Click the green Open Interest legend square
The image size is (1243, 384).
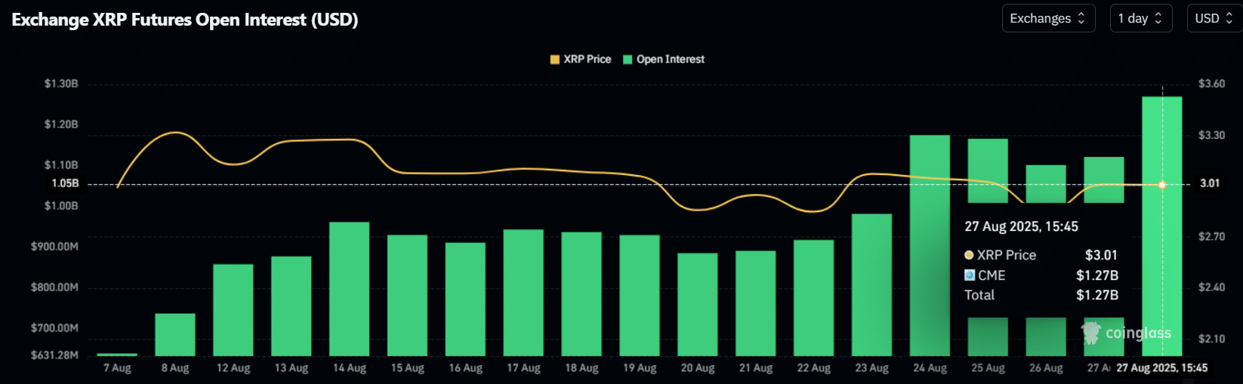pyautogui.click(x=628, y=60)
